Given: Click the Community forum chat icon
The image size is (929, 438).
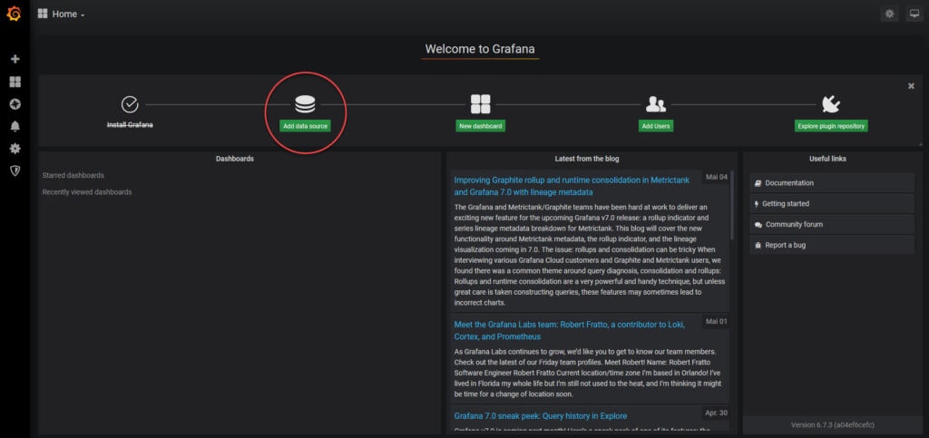Looking at the screenshot, I should tap(758, 225).
